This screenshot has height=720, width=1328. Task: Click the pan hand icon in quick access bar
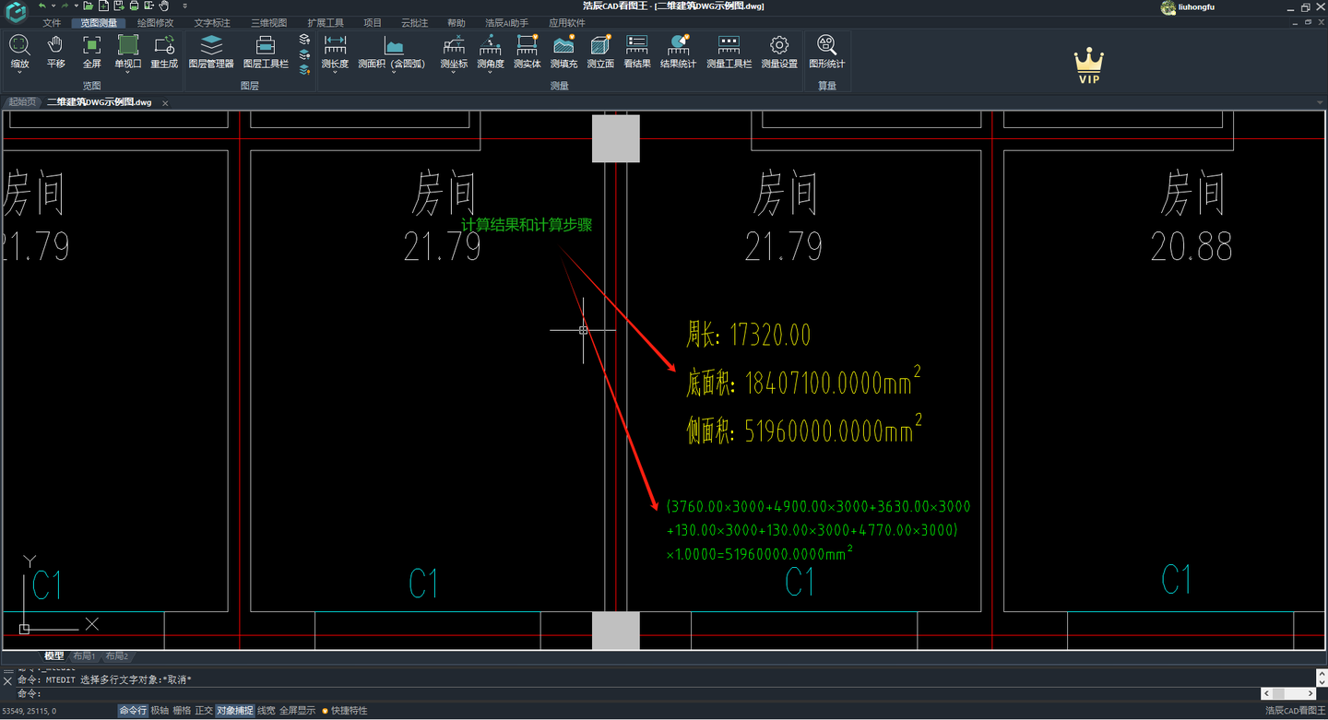163,6
